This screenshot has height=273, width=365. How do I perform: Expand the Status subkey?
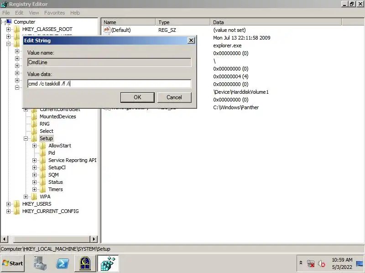point(35,182)
